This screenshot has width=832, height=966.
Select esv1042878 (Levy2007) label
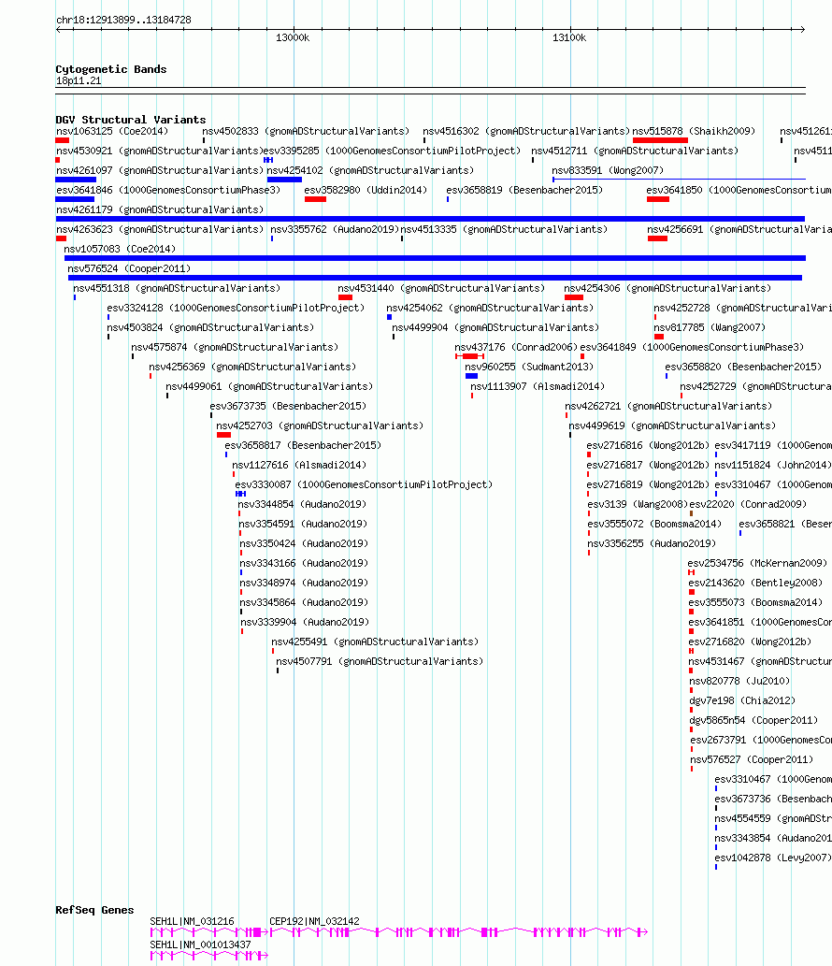tap(773, 858)
